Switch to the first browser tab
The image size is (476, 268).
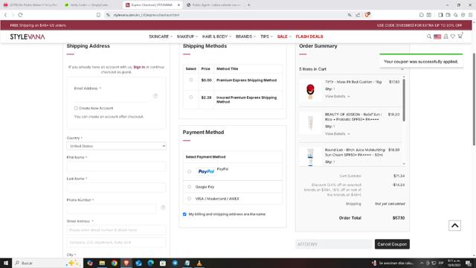pyautogui.click(x=30, y=5)
